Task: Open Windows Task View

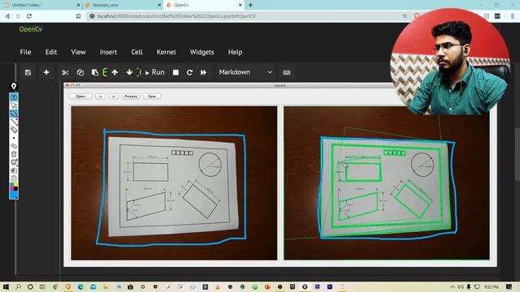Action: [42, 286]
